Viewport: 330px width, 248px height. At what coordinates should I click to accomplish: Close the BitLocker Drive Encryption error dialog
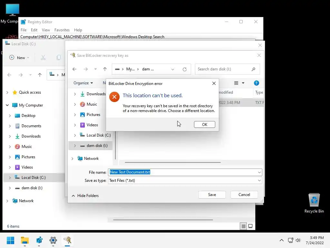pos(214,83)
